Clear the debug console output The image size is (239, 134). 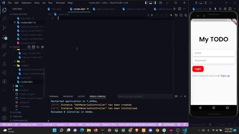(x=176, y=96)
